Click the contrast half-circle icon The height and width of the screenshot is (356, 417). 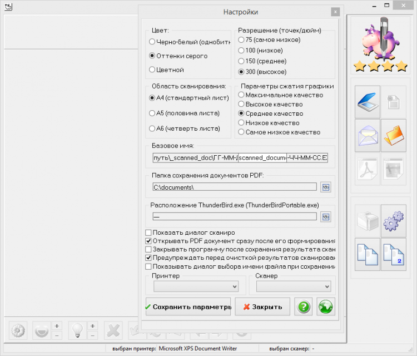pos(42,330)
